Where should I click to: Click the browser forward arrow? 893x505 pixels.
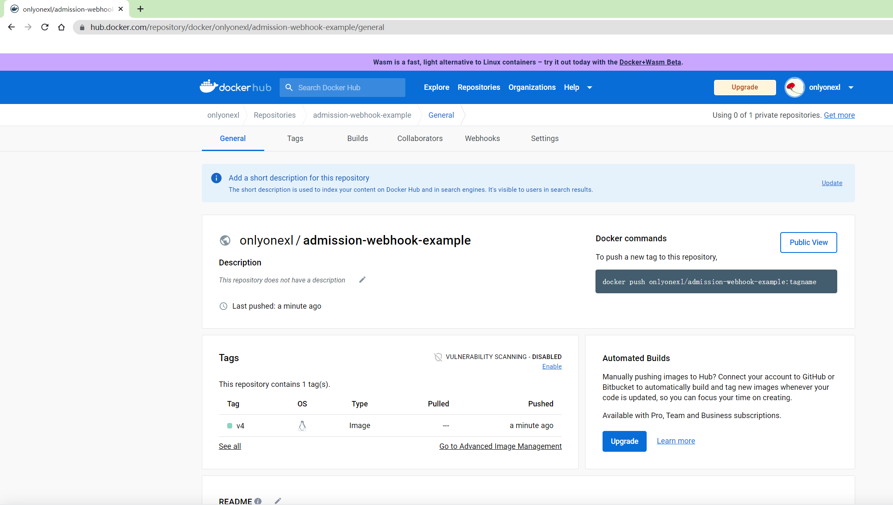coord(28,27)
